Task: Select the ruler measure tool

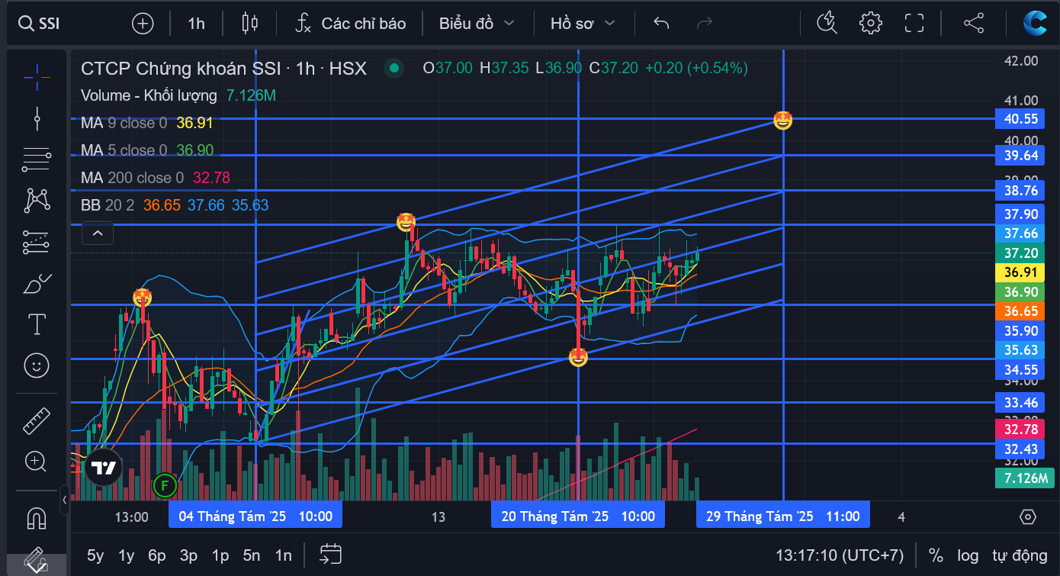Action: 37,420
